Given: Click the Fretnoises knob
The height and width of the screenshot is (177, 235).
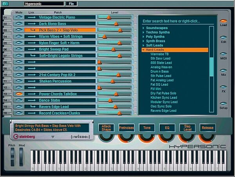Looking at the screenshot, I should click(x=127, y=138).
